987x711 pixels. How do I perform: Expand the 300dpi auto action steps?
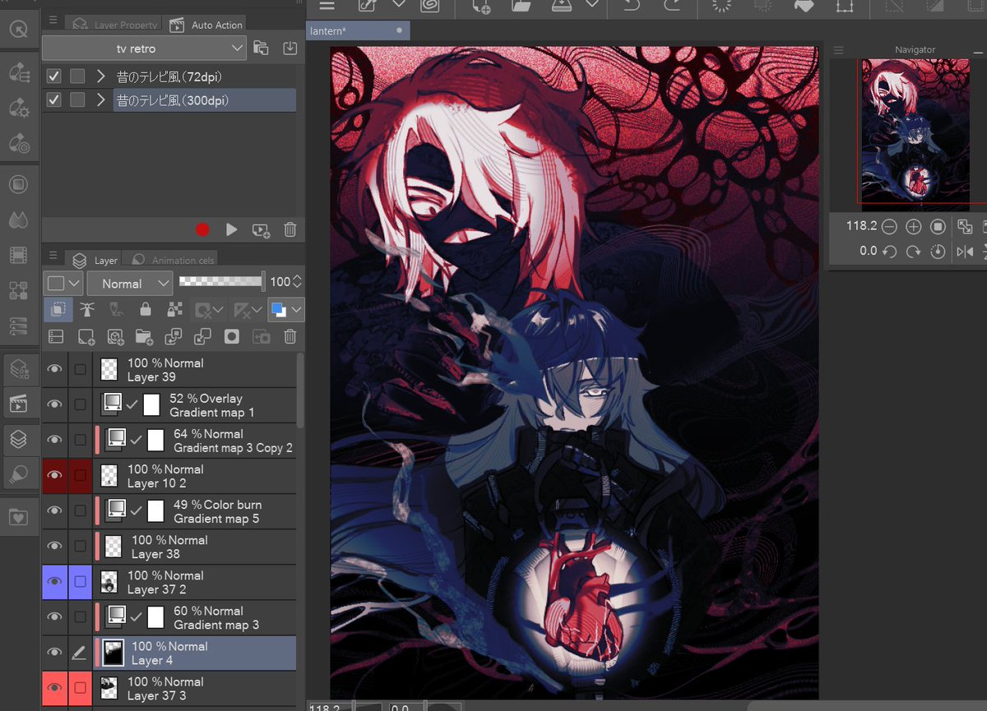(101, 100)
